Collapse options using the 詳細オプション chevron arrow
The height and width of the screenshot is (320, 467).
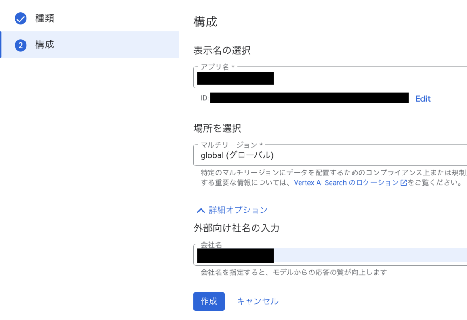click(200, 211)
